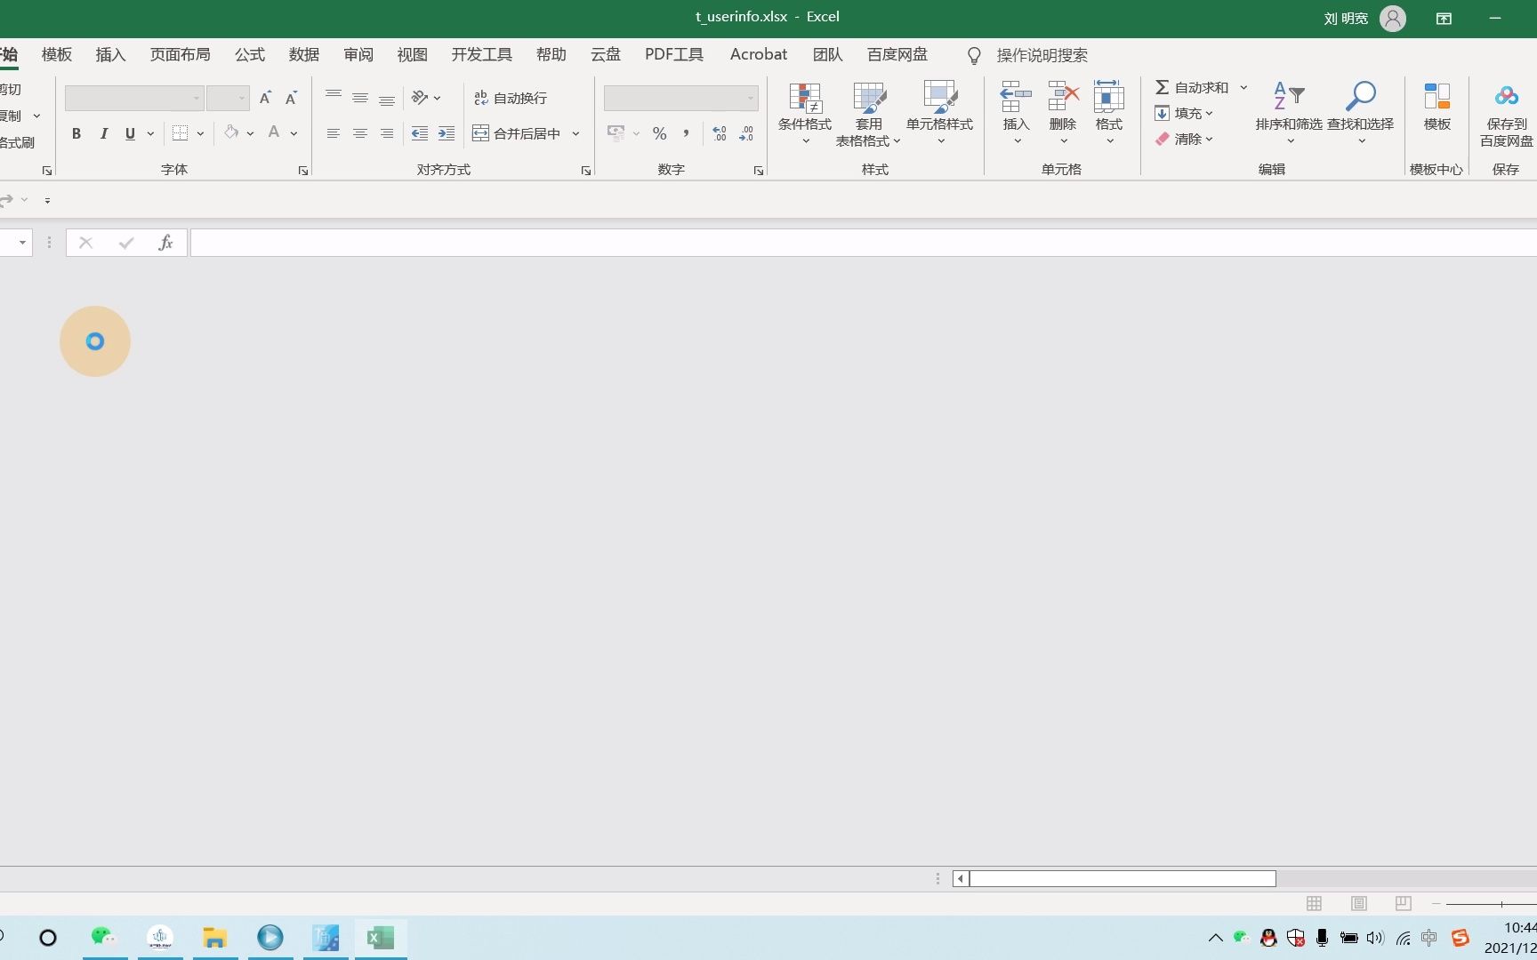Open 套用表格格式 table format gallery
The height and width of the screenshot is (960, 1537).
869,113
